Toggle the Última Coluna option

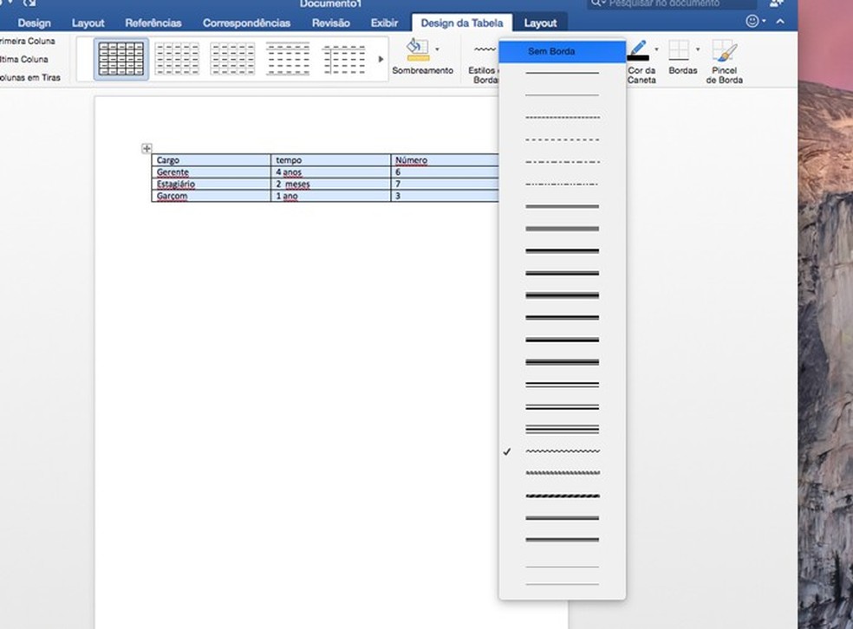(x=24, y=59)
